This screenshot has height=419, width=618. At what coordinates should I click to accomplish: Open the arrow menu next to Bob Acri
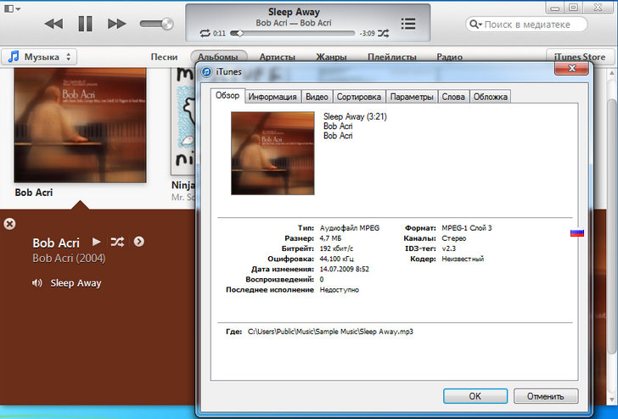point(138,242)
